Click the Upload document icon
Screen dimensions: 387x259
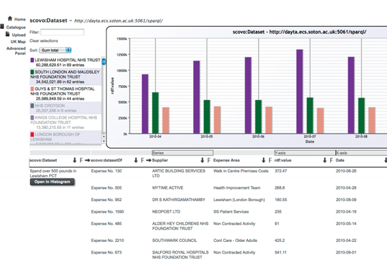pos(8,34)
